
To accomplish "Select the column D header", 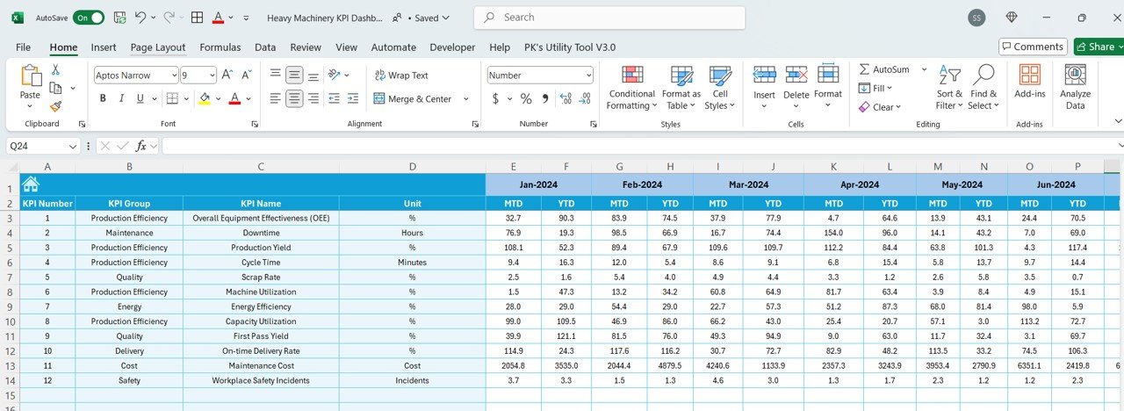I will tap(412, 167).
